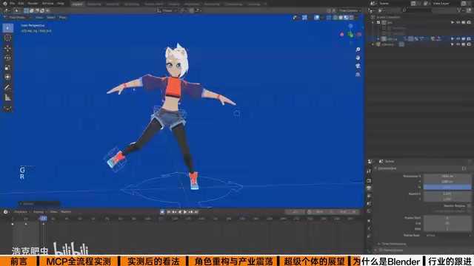Jump to the timeline start frame
This screenshot has height=266, width=474.
coord(168,212)
